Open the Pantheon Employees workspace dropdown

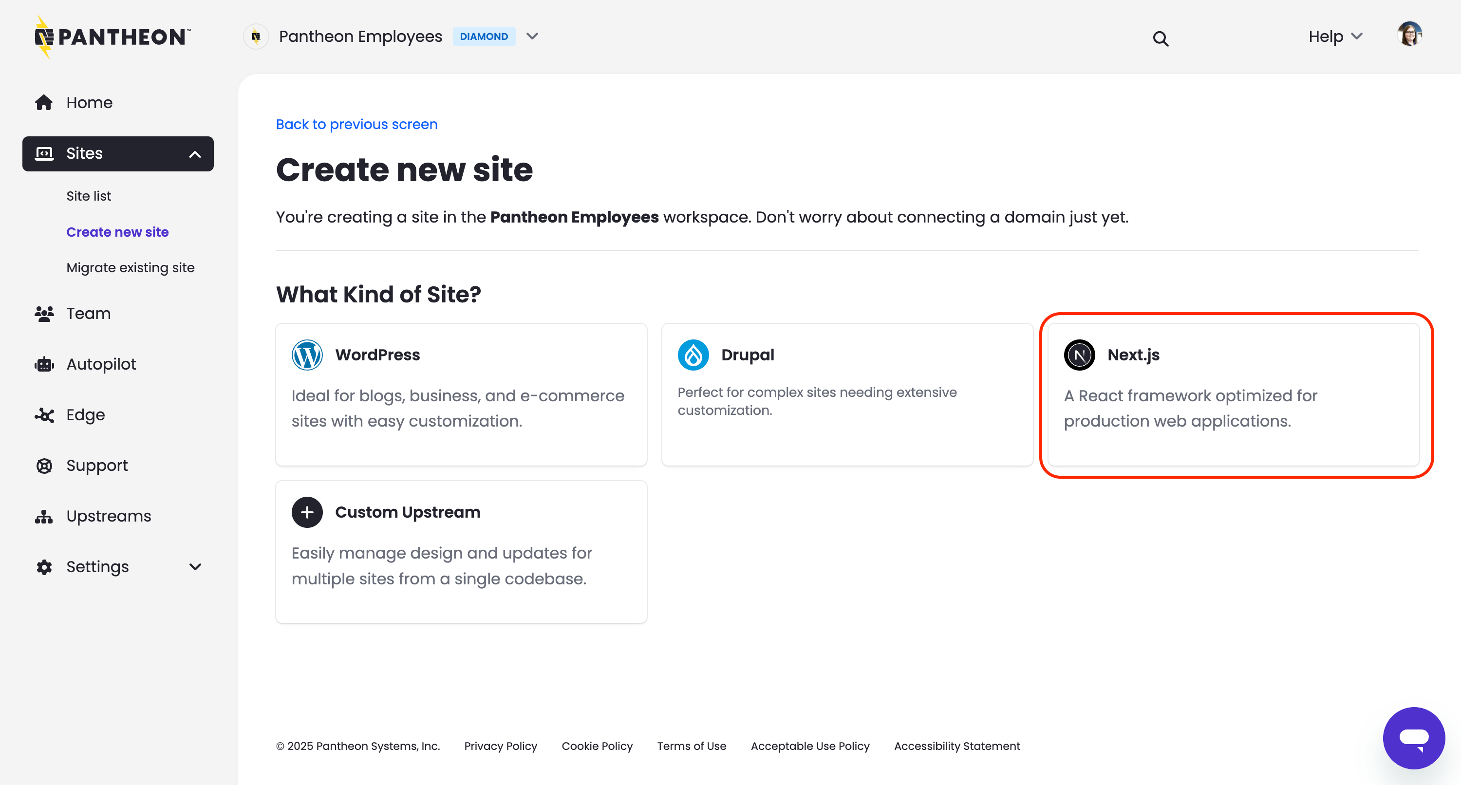[x=532, y=37]
